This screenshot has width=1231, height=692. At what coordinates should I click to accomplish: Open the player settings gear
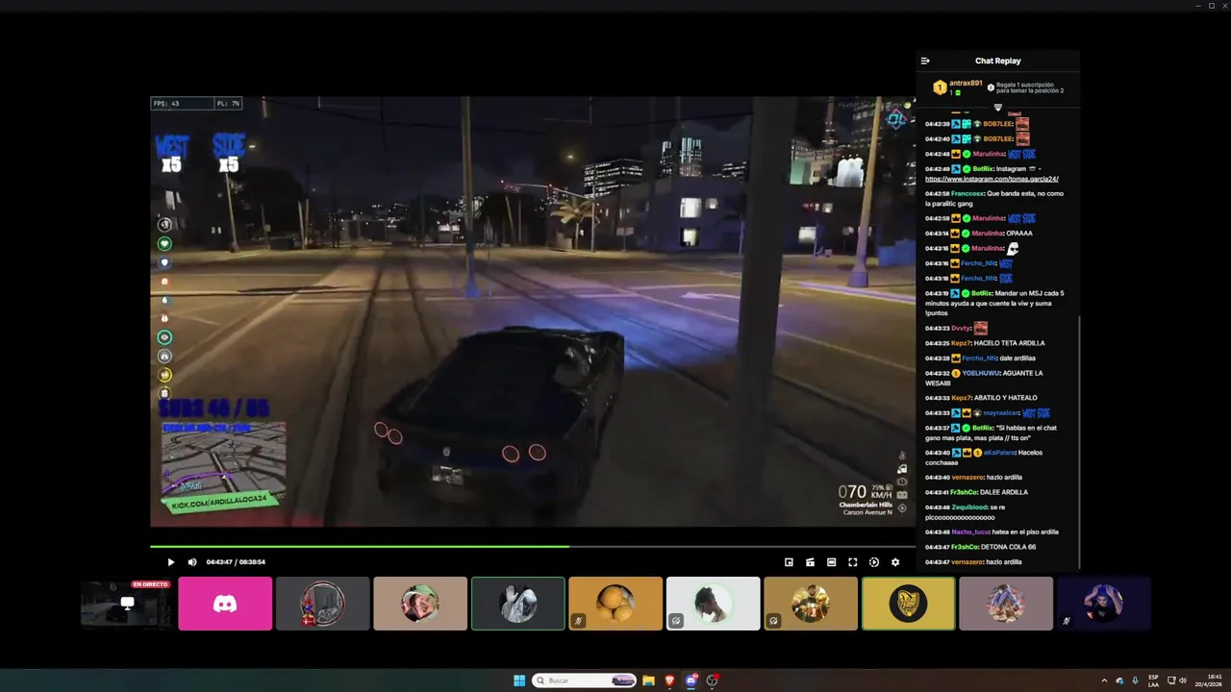point(895,562)
